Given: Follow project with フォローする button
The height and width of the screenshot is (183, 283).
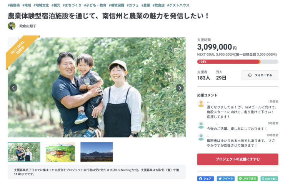Looking at the screenshot, I should tap(260, 75).
